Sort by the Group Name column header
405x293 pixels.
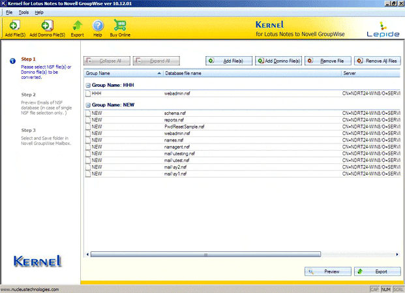(123, 73)
